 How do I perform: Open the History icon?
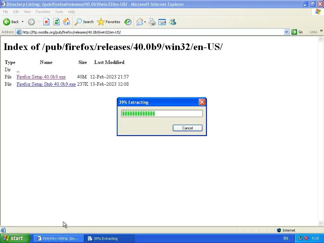coord(128,22)
